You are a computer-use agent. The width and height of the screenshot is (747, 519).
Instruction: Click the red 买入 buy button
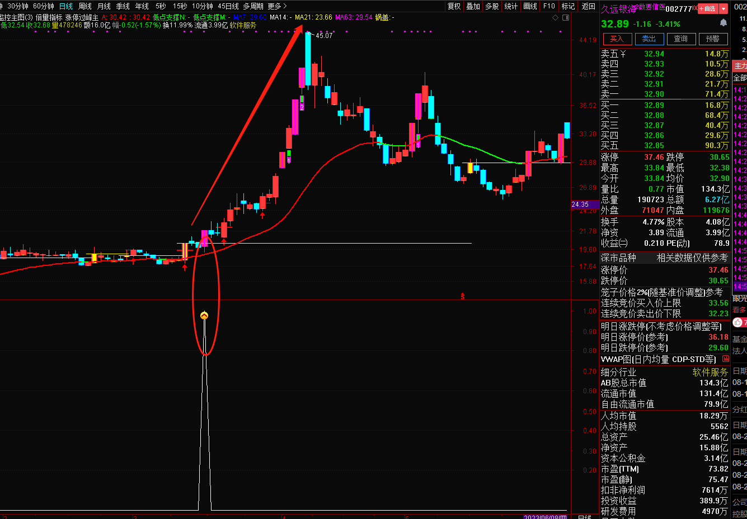(617, 39)
